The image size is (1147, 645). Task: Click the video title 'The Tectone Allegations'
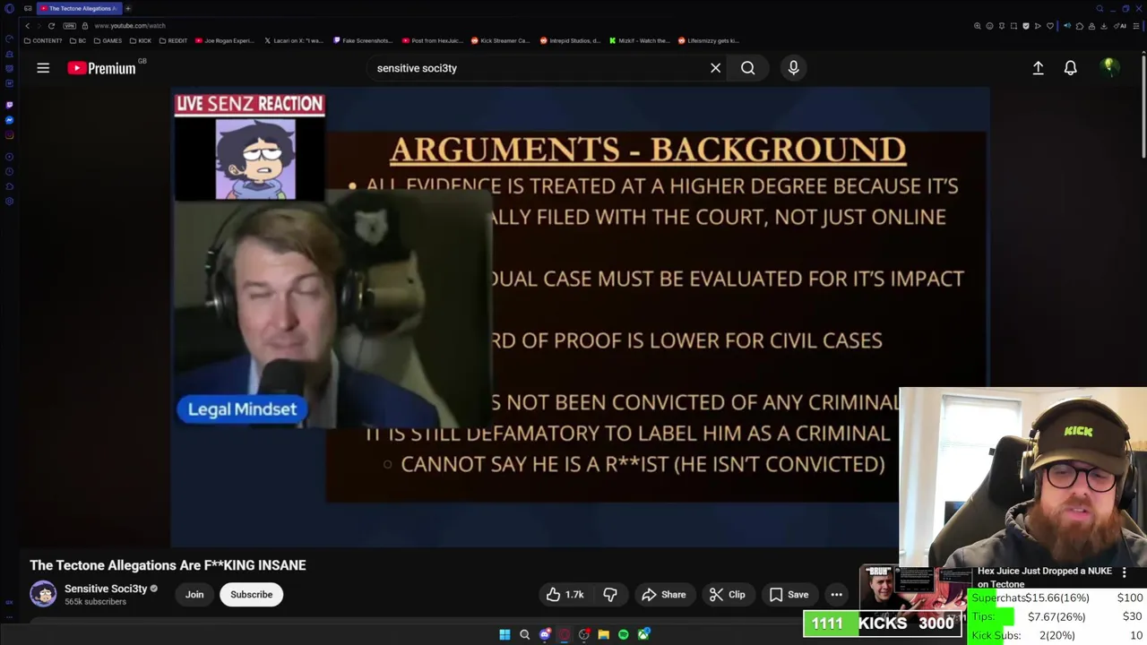click(x=168, y=565)
